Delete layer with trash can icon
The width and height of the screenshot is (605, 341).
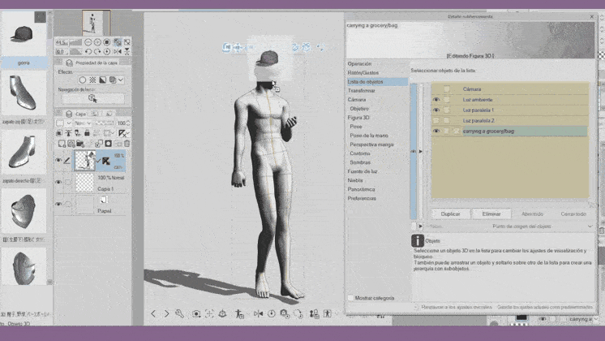point(127,144)
